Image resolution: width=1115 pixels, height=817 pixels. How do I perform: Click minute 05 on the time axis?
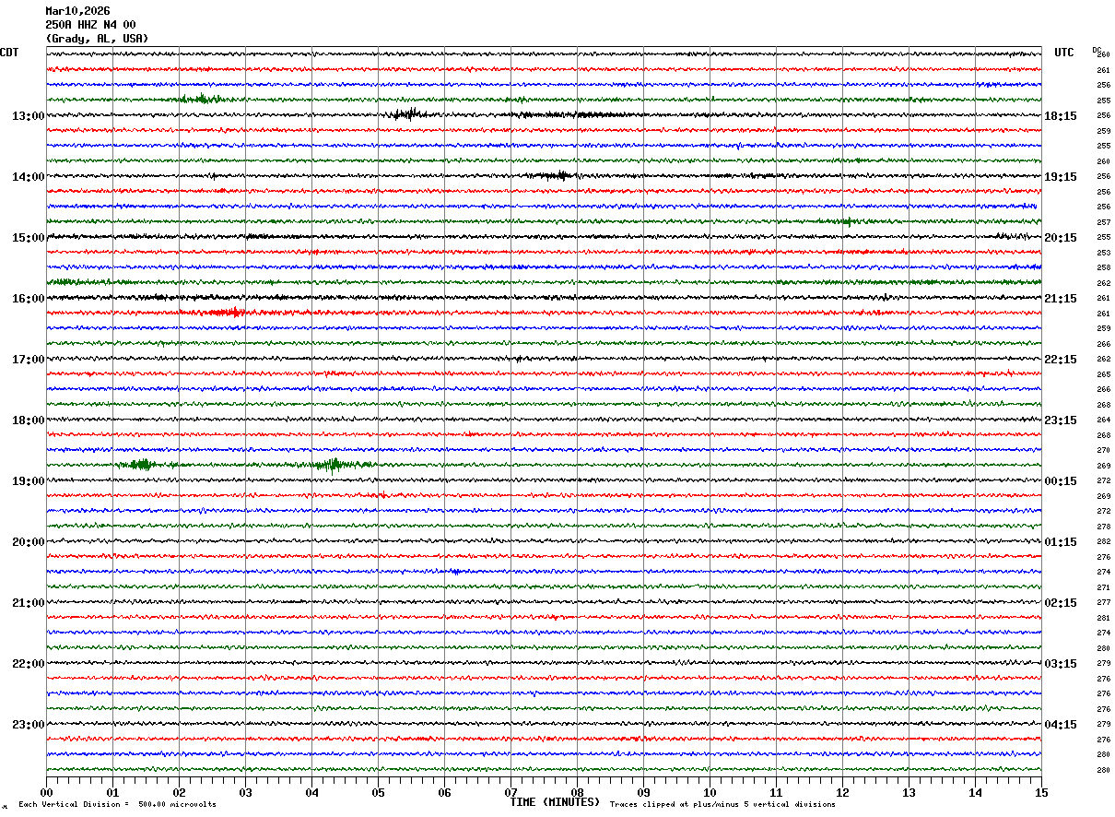378,792
